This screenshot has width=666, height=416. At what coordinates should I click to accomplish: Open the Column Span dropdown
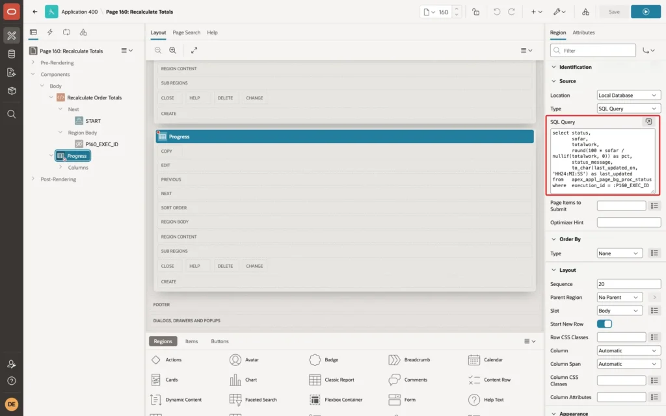(628, 364)
